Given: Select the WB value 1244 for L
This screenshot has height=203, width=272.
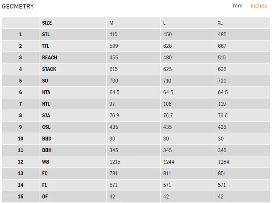Looking at the screenshot, I should click(x=169, y=162).
